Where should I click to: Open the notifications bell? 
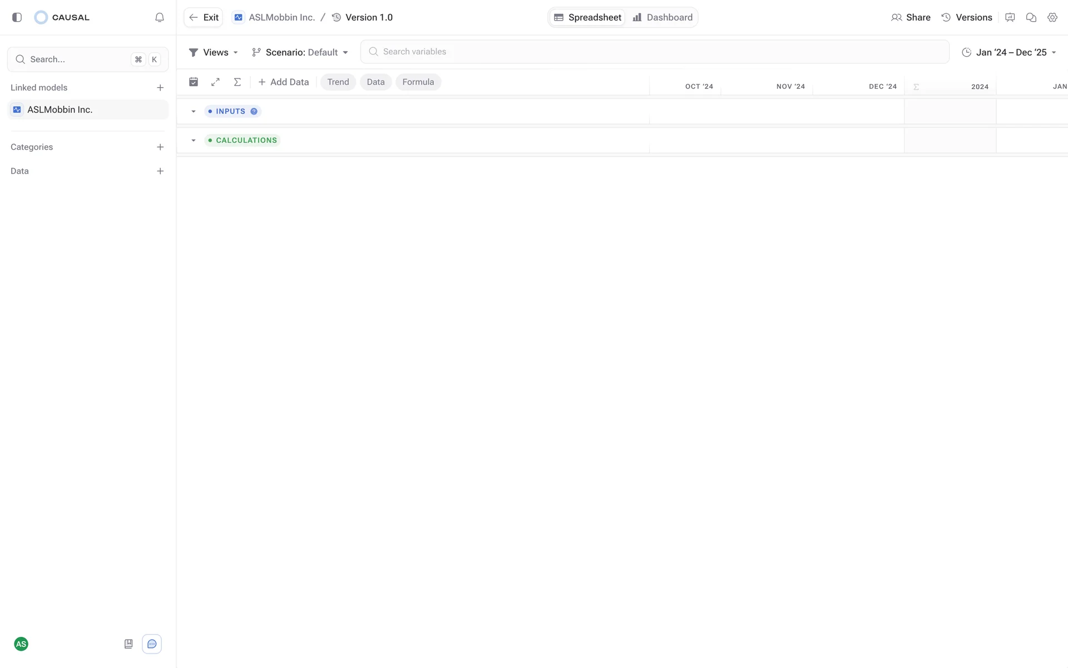(160, 17)
